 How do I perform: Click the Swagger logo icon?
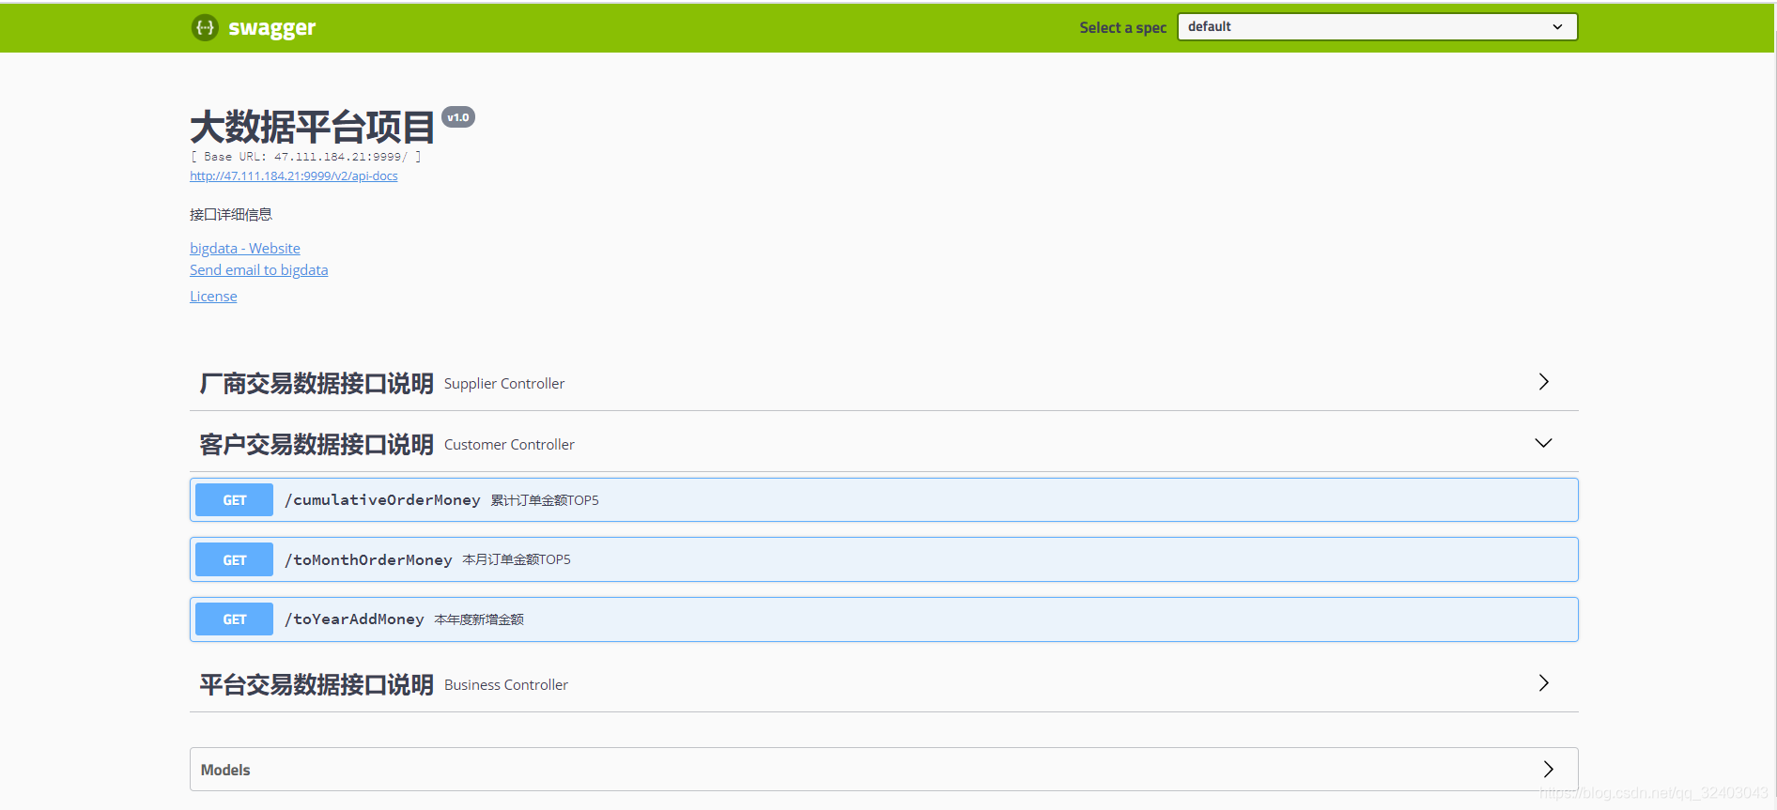[x=205, y=27]
